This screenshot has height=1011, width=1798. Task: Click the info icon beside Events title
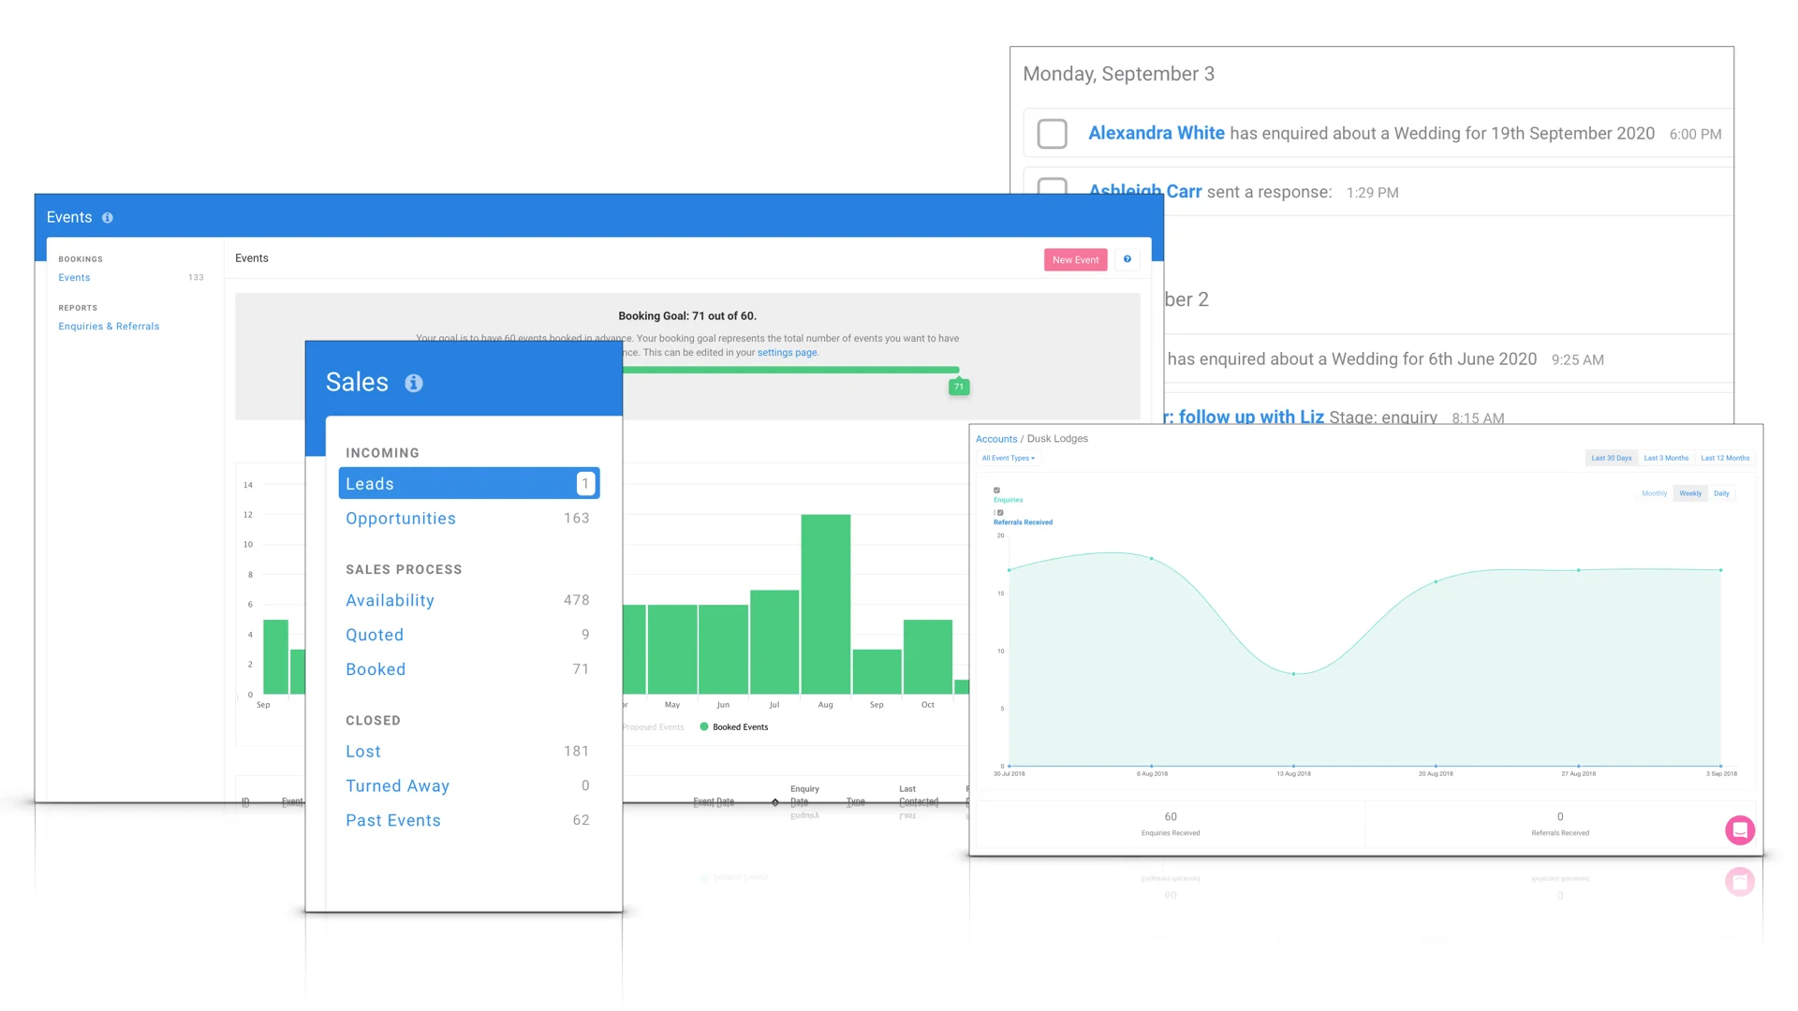click(108, 218)
